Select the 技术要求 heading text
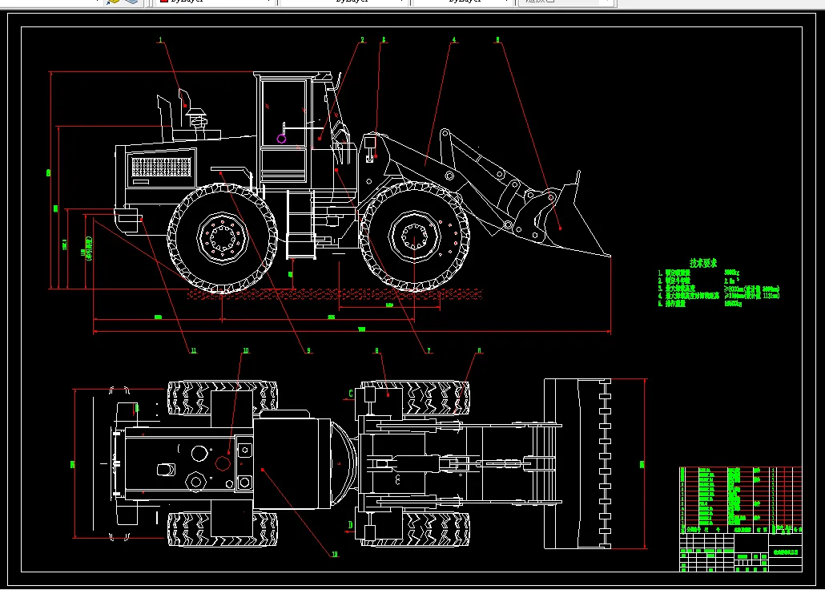This screenshot has width=825, height=590. [x=703, y=264]
